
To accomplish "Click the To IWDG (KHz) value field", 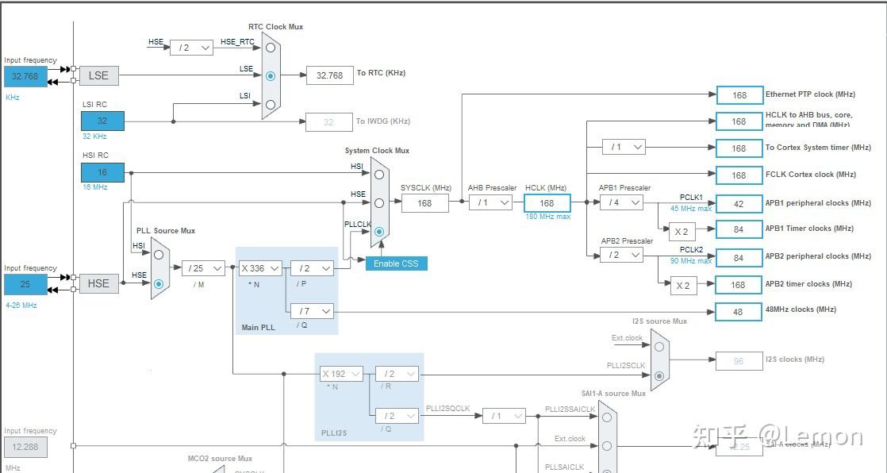I will point(329,122).
